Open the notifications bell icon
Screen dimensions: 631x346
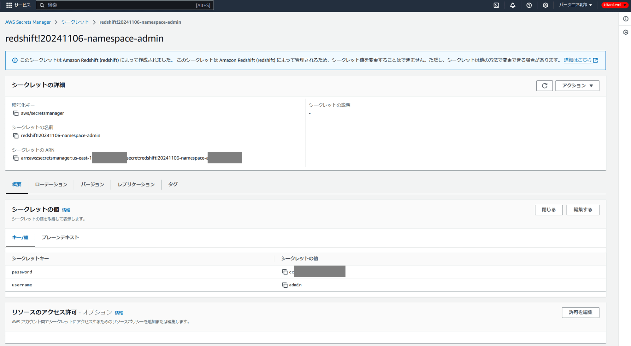coord(513,5)
